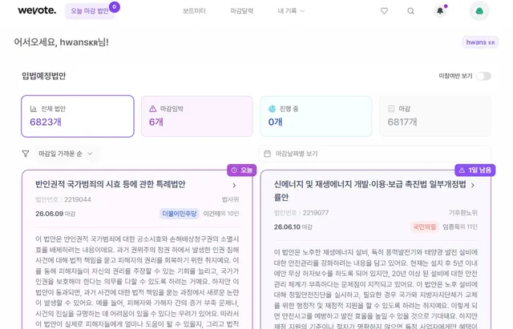Screen dimensions: 513x329
Task: Click the 마감날짜별 보기 field
Action: [375, 154]
